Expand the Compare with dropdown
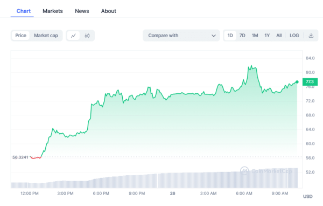 [x=181, y=36]
